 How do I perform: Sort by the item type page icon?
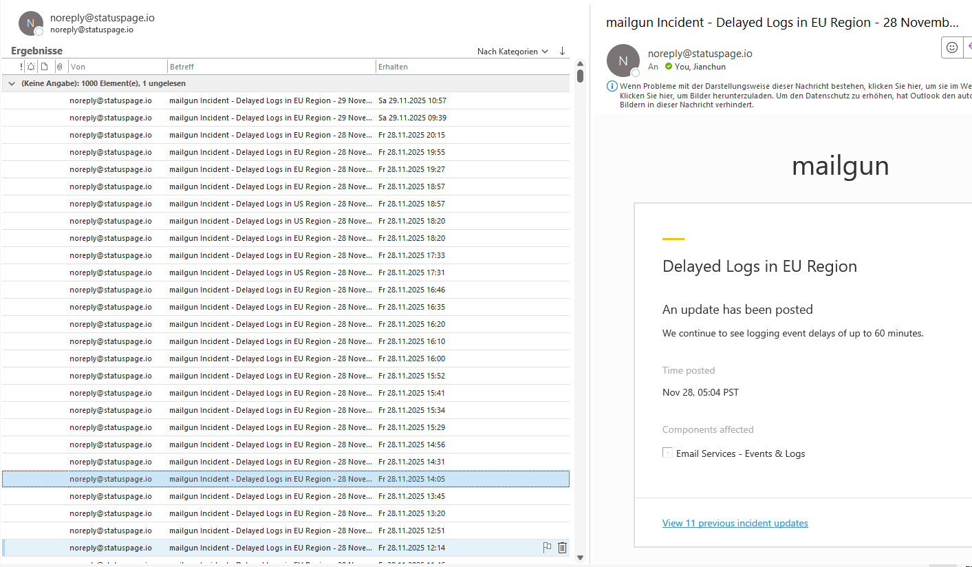[x=44, y=67]
